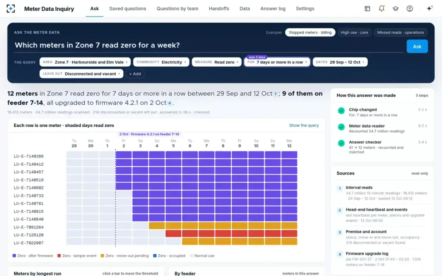Open the Leave out Disconnected and vacant dropdown

point(81,74)
